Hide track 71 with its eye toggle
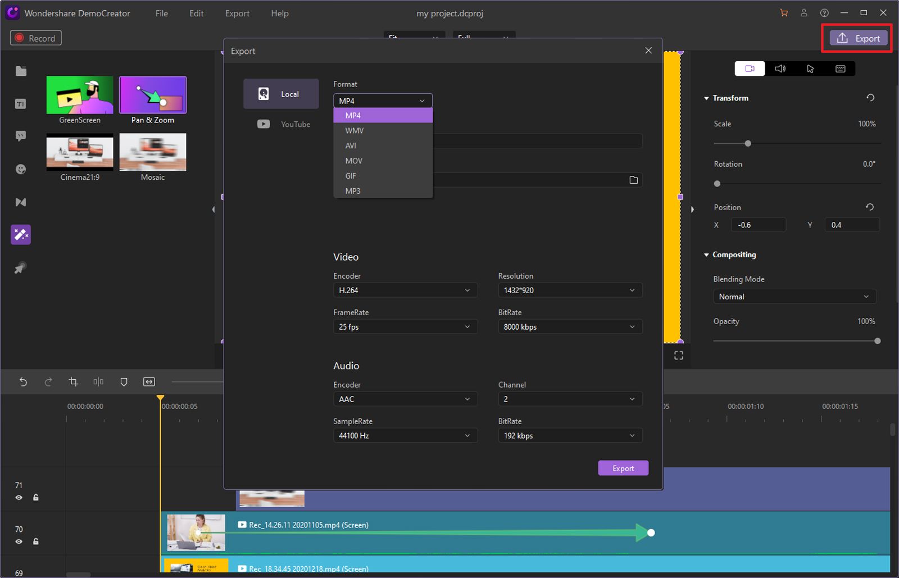The height and width of the screenshot is (578, 899). pos(19,498)
